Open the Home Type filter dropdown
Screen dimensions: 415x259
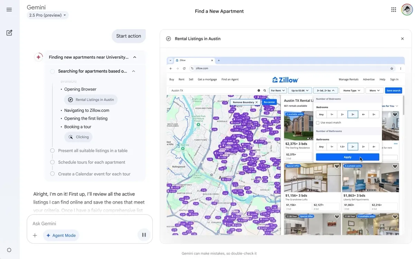352,90
